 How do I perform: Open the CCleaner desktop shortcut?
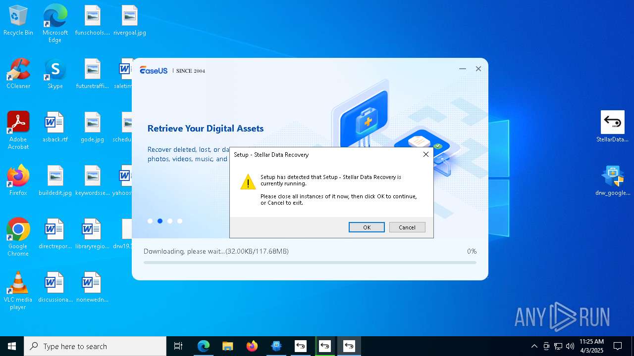click(18, 74)
